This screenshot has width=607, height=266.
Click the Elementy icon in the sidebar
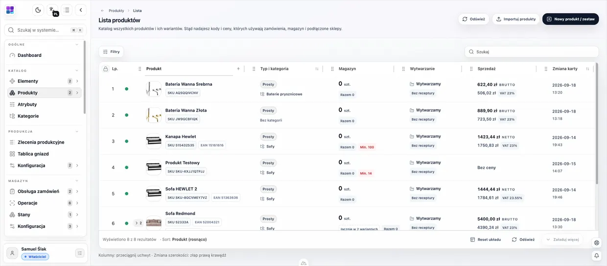coord(13,81)
